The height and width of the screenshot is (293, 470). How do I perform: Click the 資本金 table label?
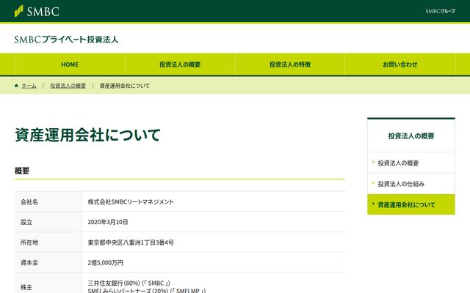coord(29,263)
